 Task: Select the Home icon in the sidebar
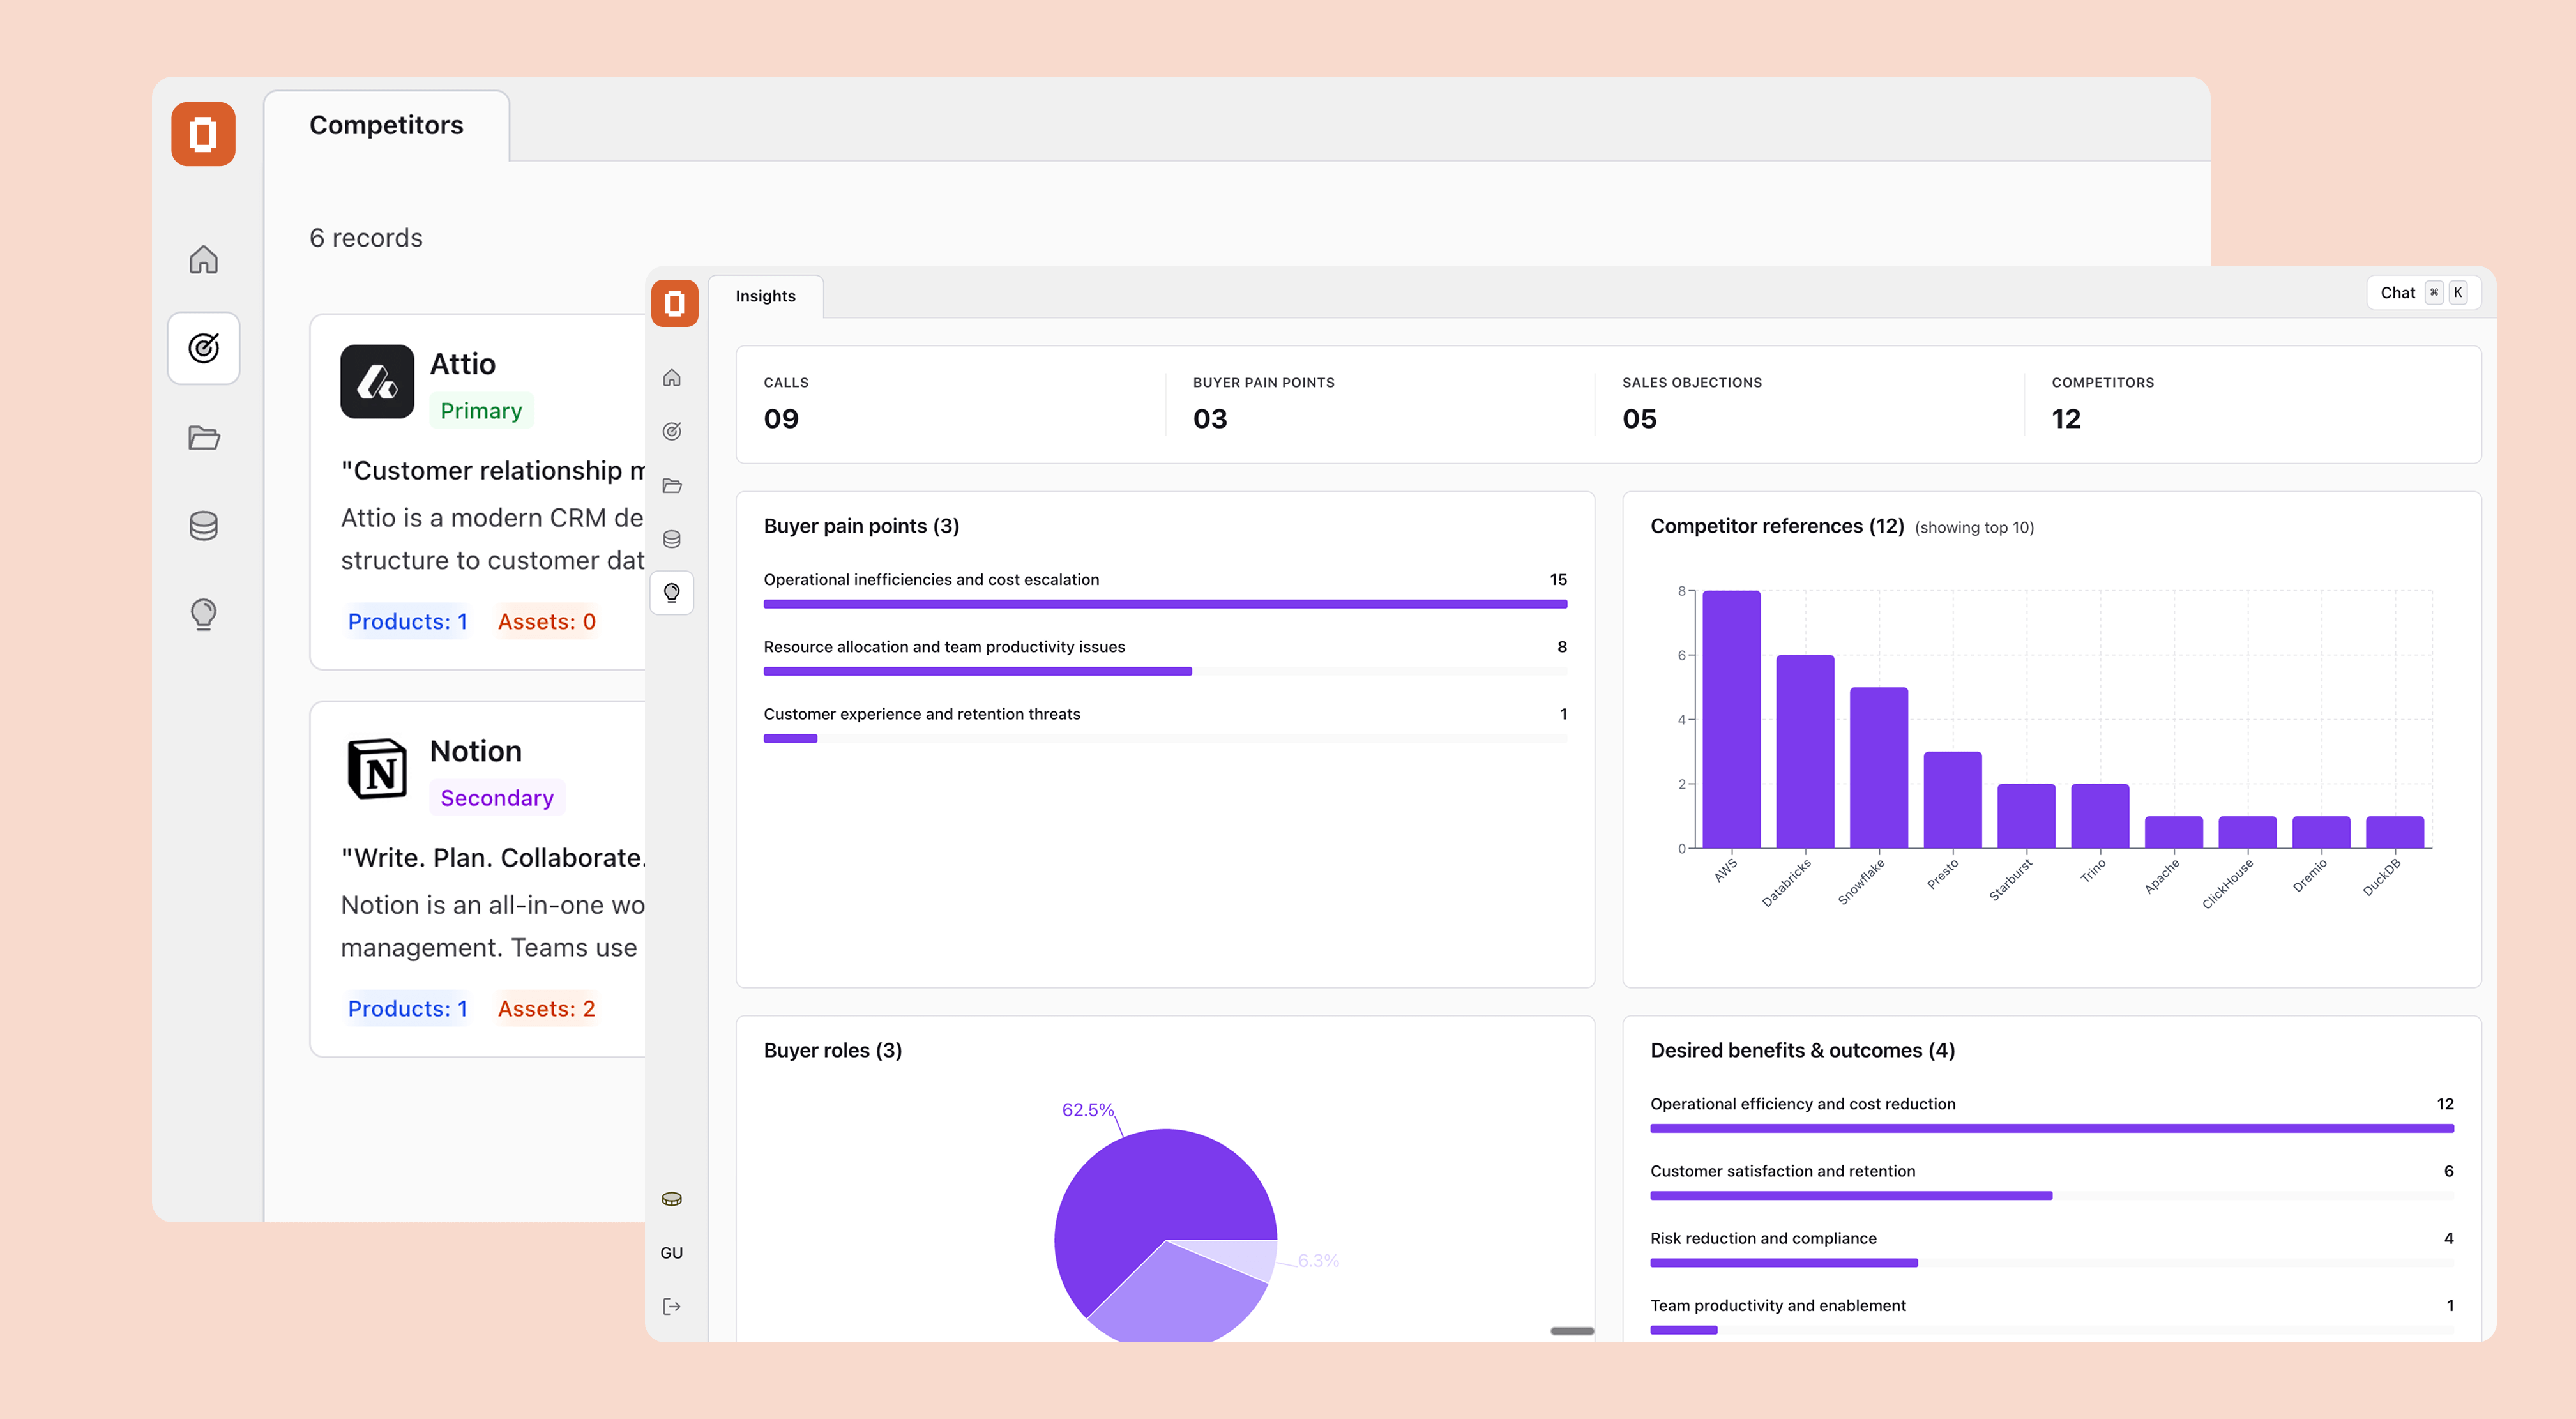tap(672, 378)
